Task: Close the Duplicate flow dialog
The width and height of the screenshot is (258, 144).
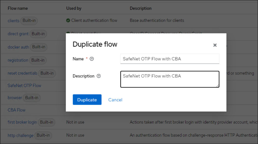Action: pos(215,45)
